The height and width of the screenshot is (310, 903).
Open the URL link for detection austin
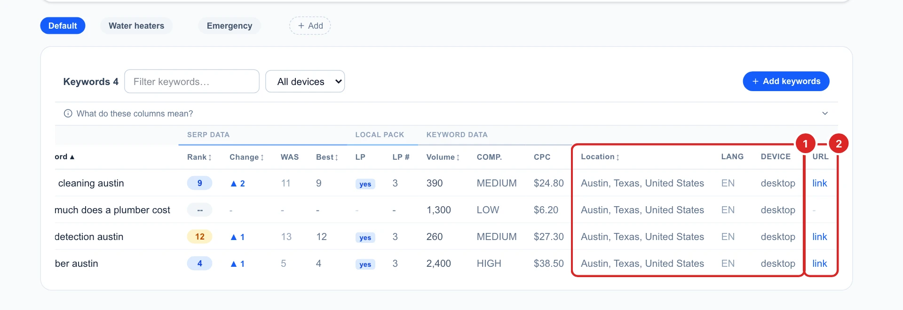820,237
